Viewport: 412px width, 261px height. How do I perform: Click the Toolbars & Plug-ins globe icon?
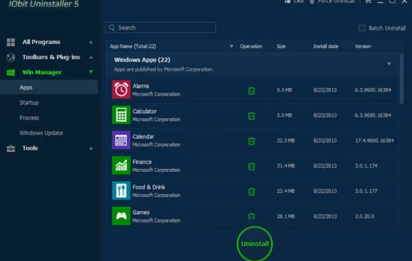coord(11,57)
